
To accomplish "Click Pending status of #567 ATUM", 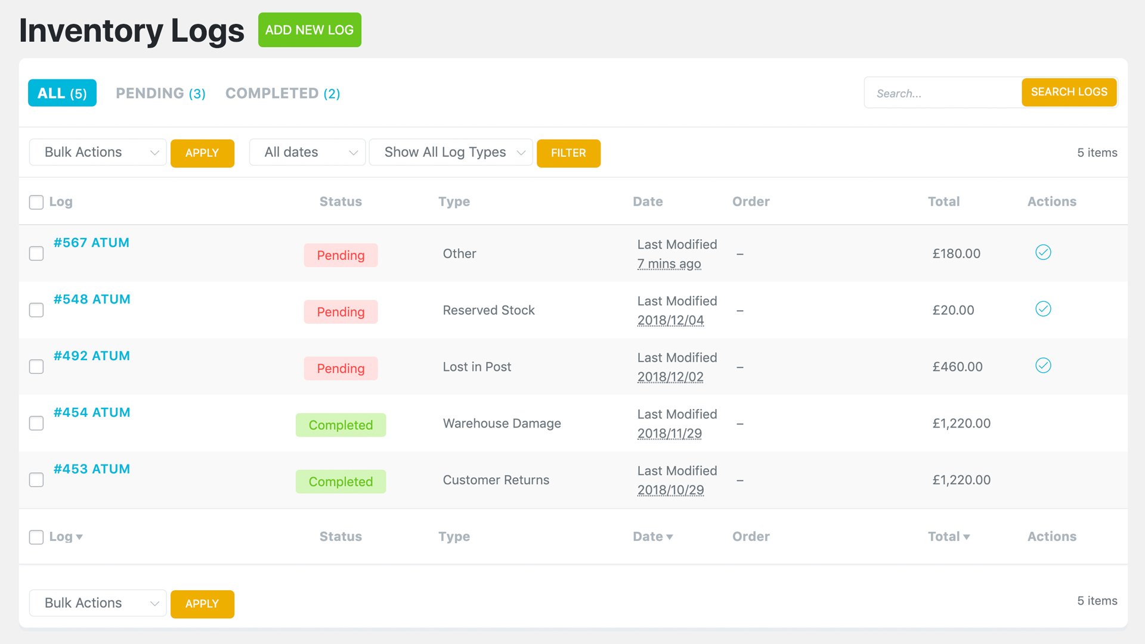I will [x=341, y=255].
